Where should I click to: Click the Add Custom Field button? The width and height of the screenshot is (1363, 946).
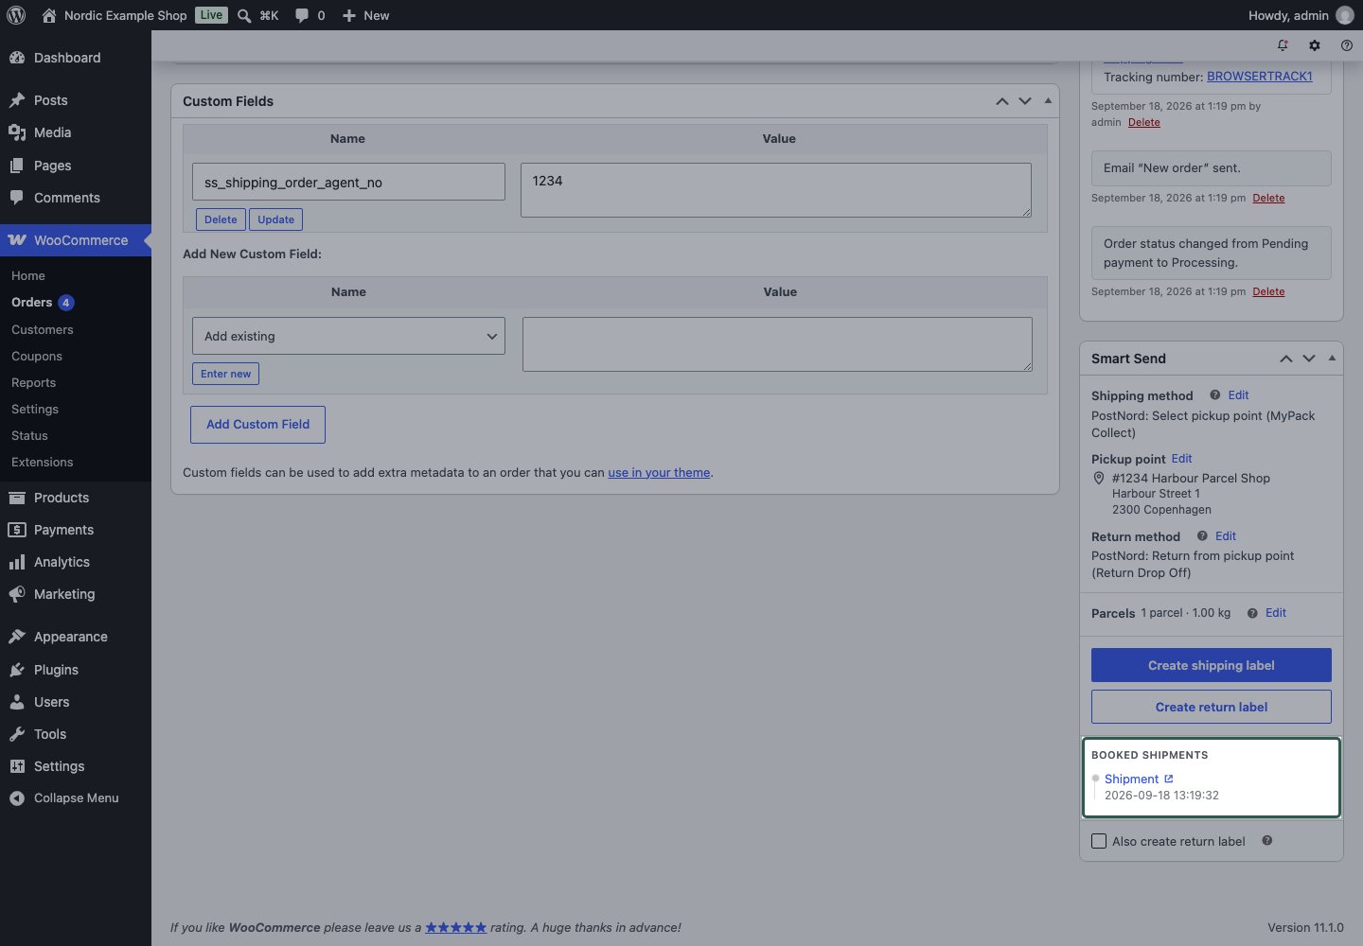[x=257, y=425]
